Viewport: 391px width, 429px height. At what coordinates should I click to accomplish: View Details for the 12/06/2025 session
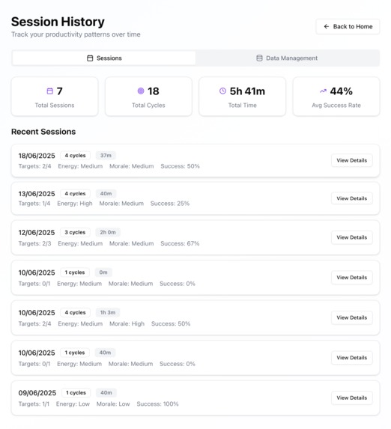click(x=351, y=237)
